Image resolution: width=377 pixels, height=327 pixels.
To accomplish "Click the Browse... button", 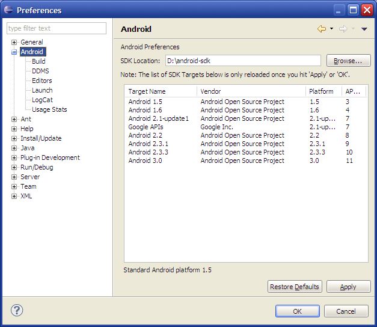I will (x=348, y=61).
